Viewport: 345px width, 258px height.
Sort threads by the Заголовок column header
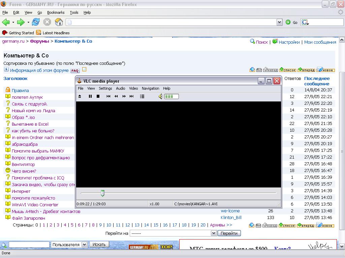click(15, 78)
